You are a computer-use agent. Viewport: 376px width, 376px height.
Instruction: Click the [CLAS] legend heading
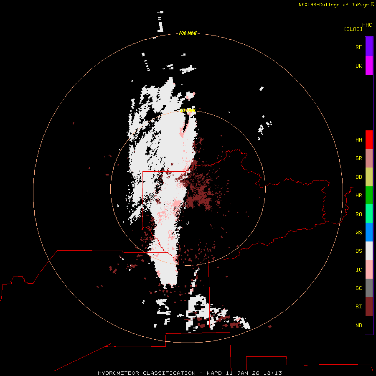pyautogui.click(x=353, y=29)
